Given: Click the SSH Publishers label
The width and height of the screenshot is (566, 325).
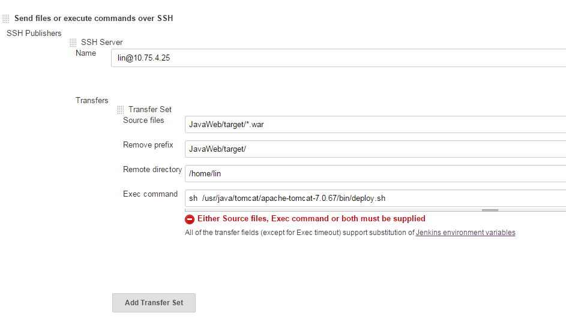Looking at the screenshot, I should click(34, 33).
